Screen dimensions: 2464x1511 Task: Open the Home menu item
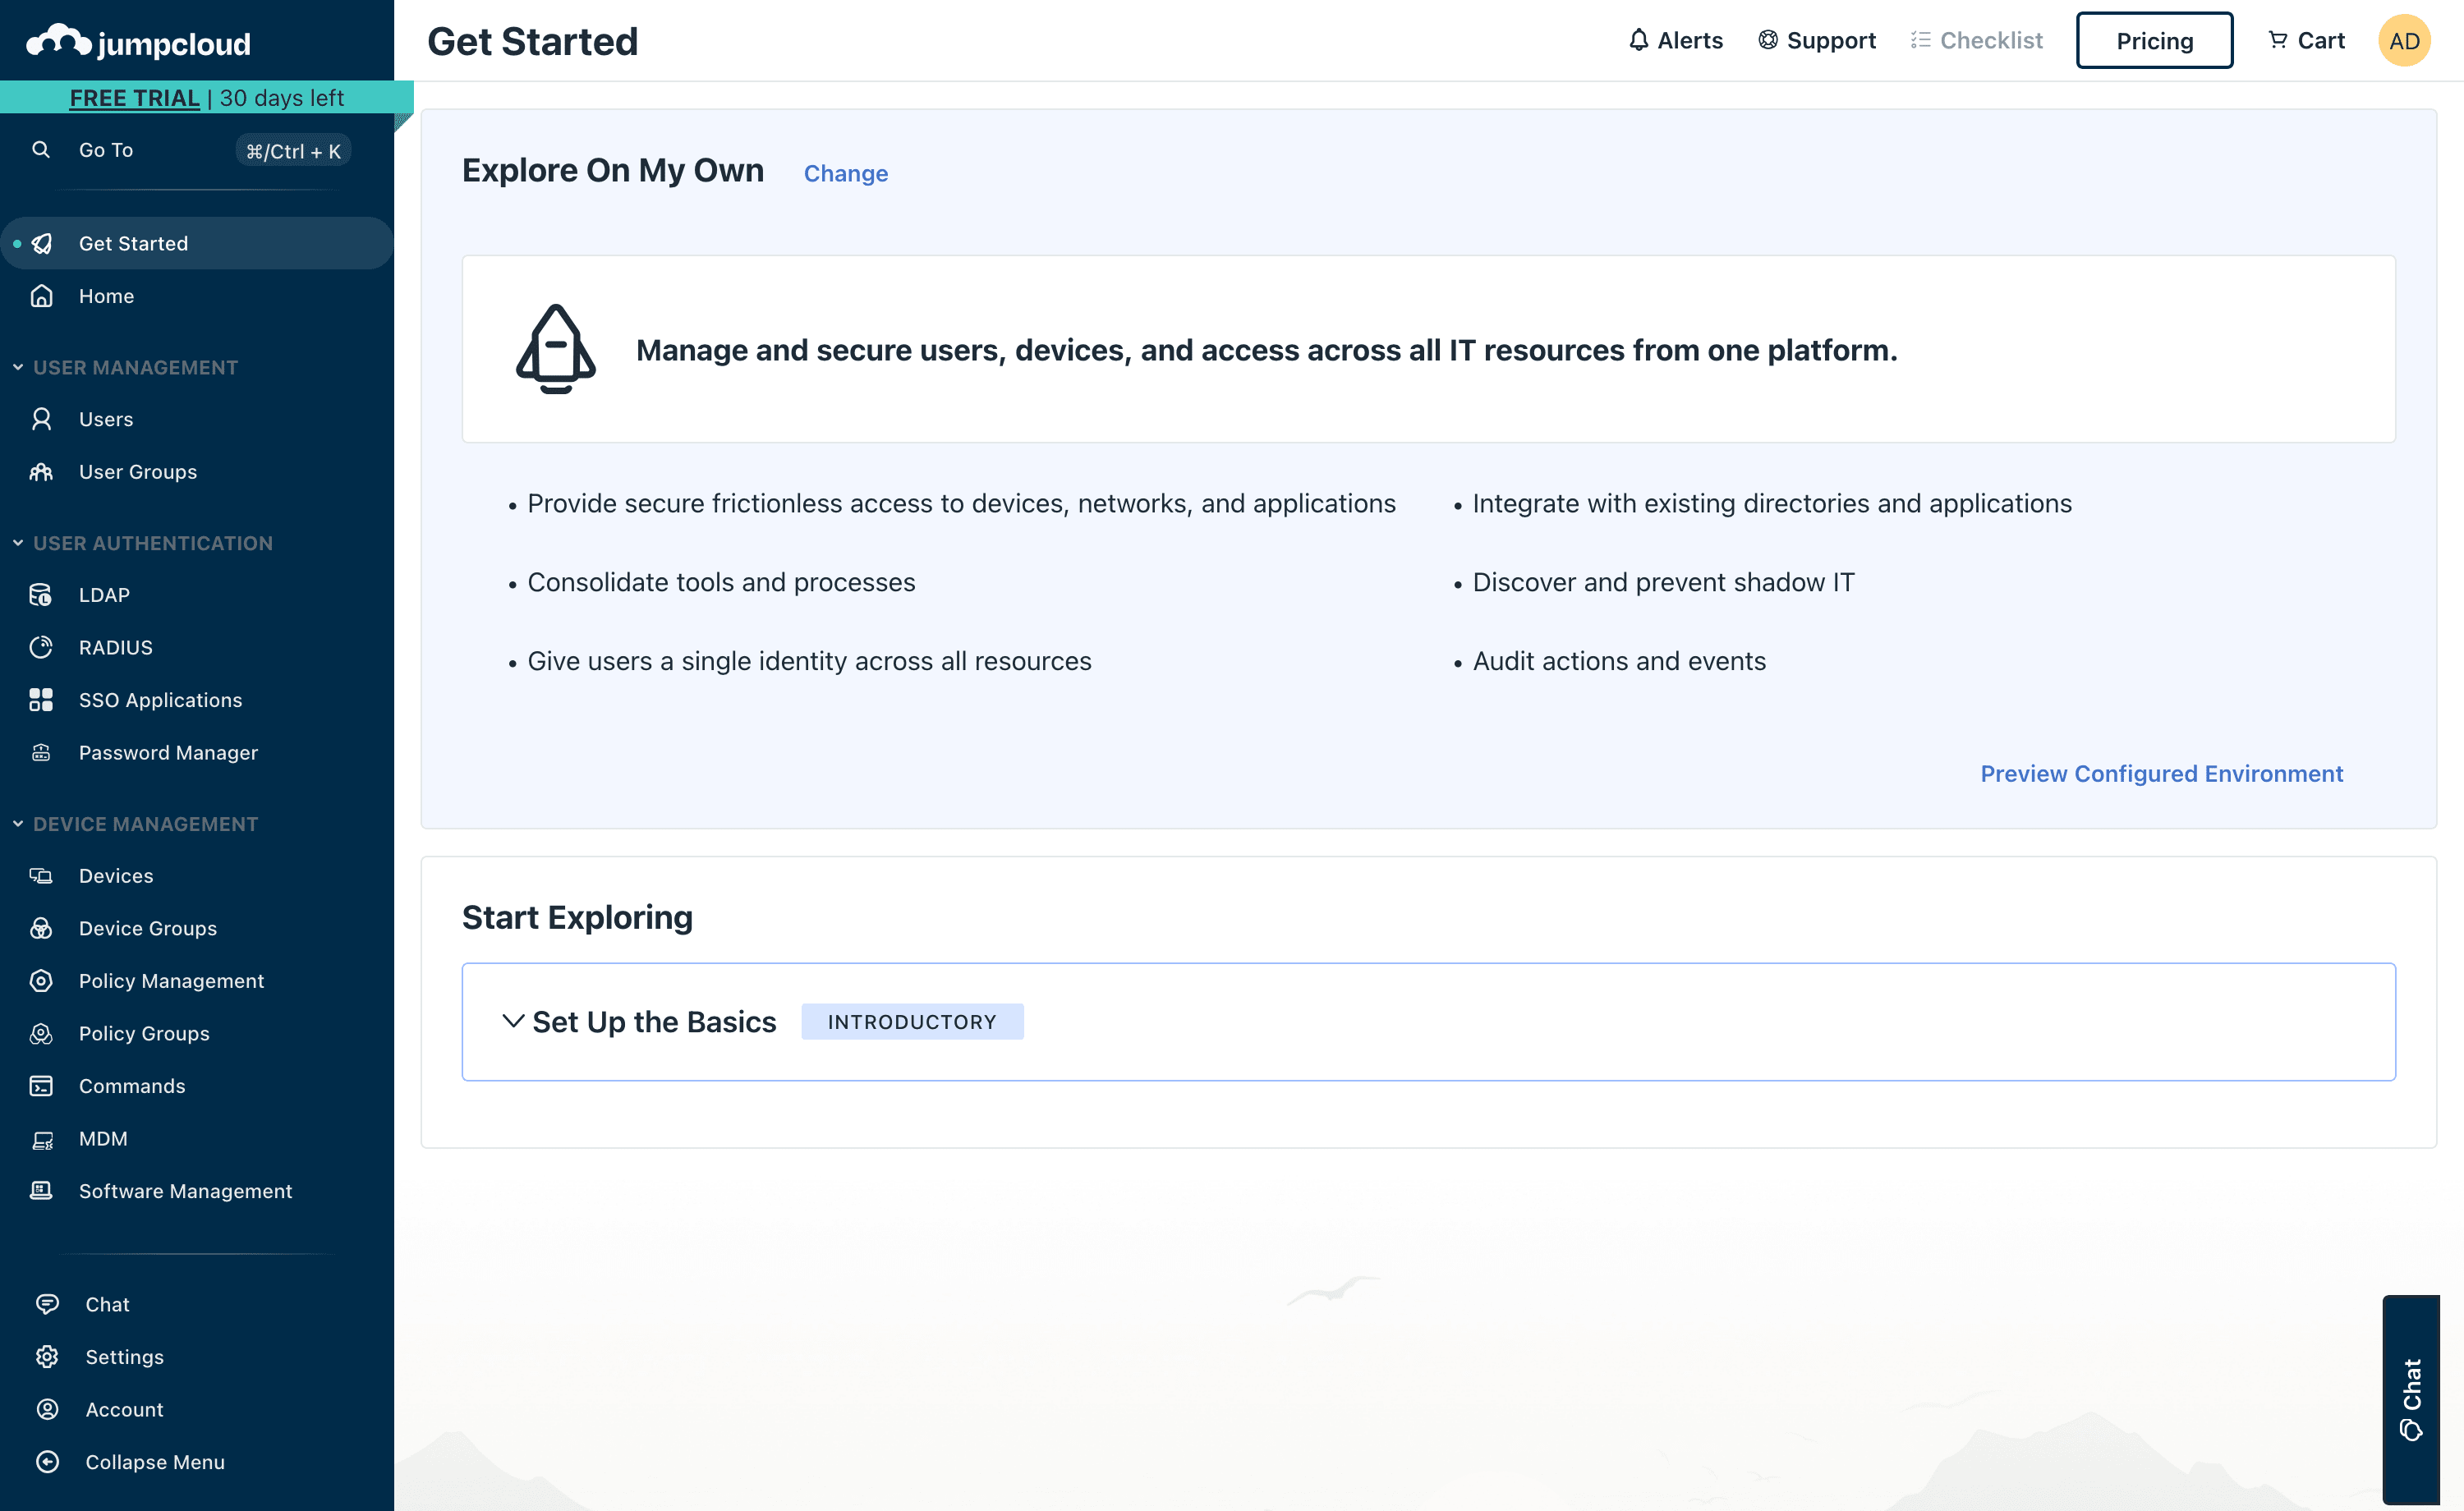tap(106, 296)
